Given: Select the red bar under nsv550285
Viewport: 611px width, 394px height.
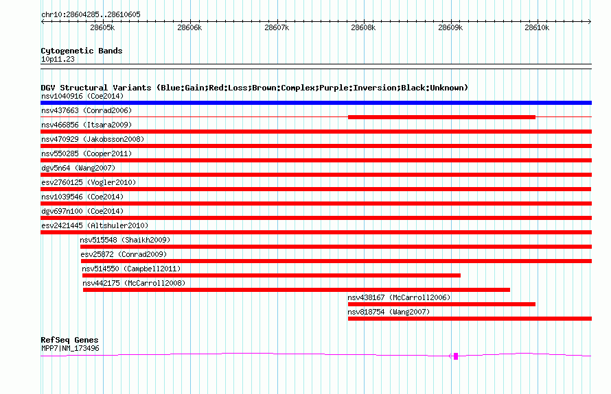Looking at the screenshot, I should point(316,160).
